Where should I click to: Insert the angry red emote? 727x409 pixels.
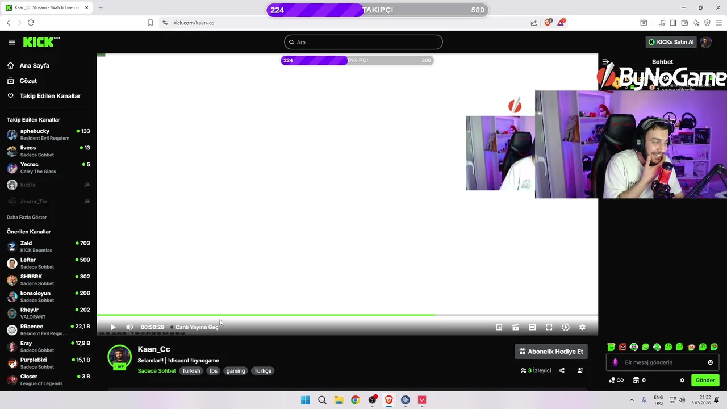[622, 347]
